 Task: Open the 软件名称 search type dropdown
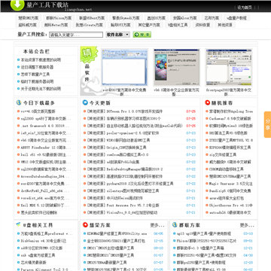pos(118,35)
